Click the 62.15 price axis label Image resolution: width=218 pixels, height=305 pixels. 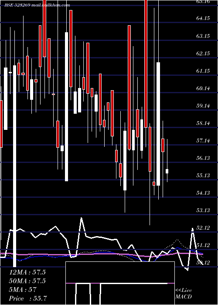203,53
